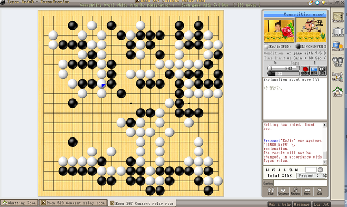This screenshot has height=207, width=347.
Task: Quit the room with the Quit icon
Action: 319,191
